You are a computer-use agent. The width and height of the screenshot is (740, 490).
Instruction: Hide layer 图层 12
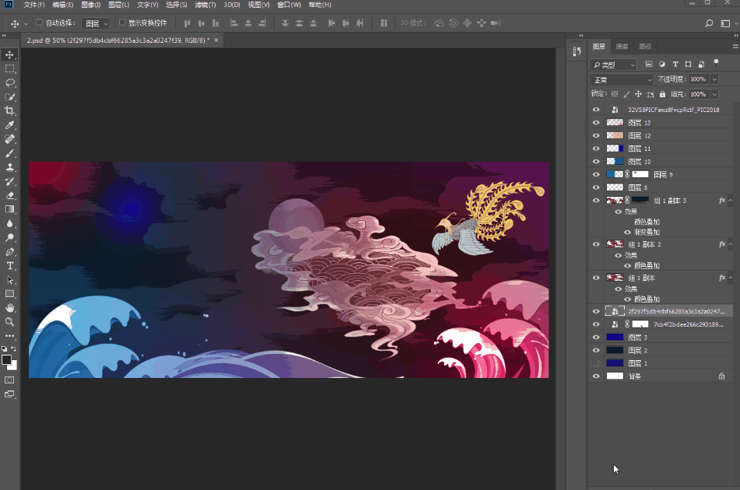click(x=596, y=135)
